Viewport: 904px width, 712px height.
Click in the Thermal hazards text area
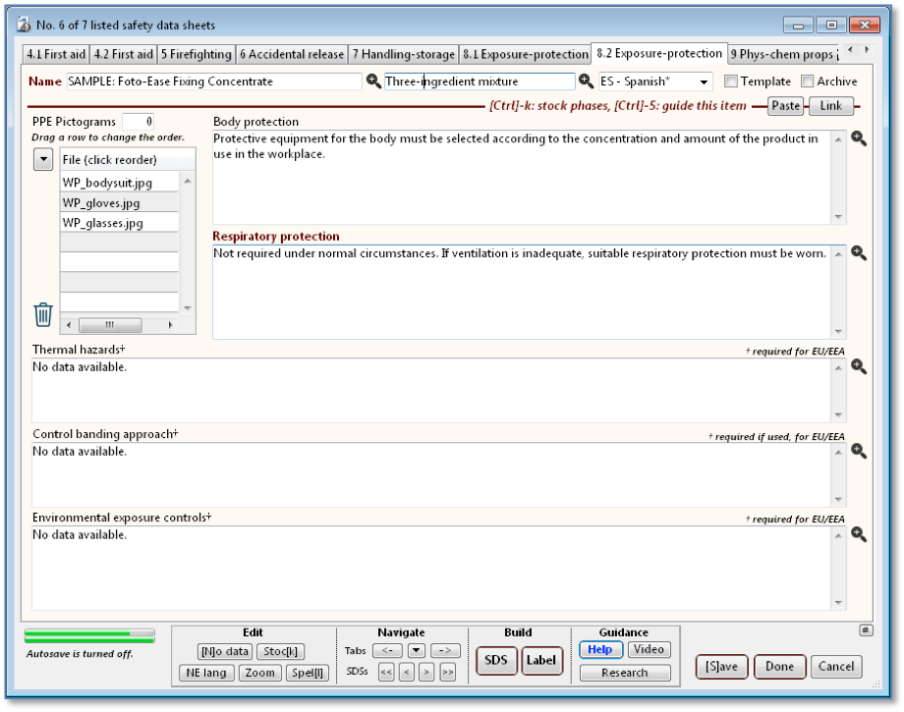point(430,390)
